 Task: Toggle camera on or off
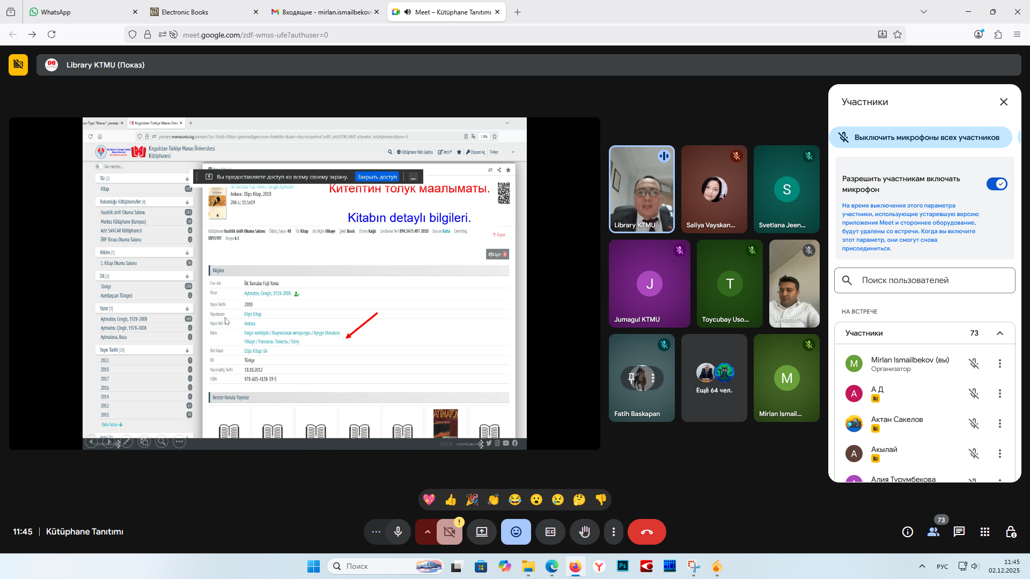450,532
